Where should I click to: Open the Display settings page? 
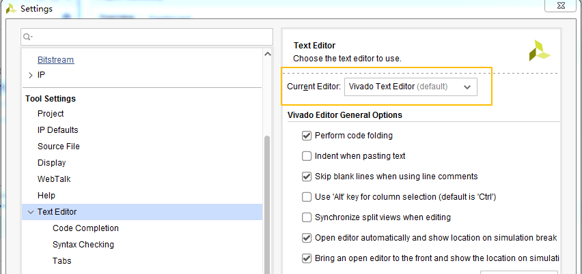(52, 162)
